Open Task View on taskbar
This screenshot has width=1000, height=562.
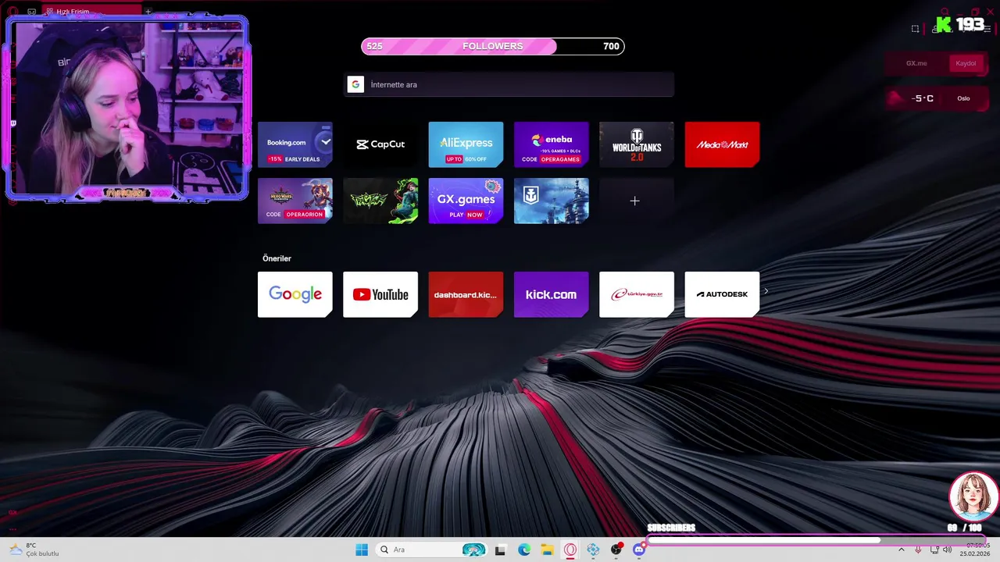(501, 550)
